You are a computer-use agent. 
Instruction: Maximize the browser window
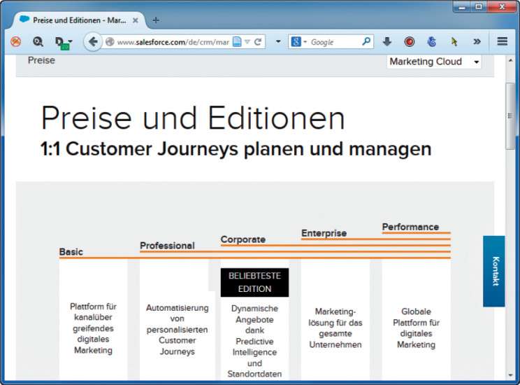point(479,6)
